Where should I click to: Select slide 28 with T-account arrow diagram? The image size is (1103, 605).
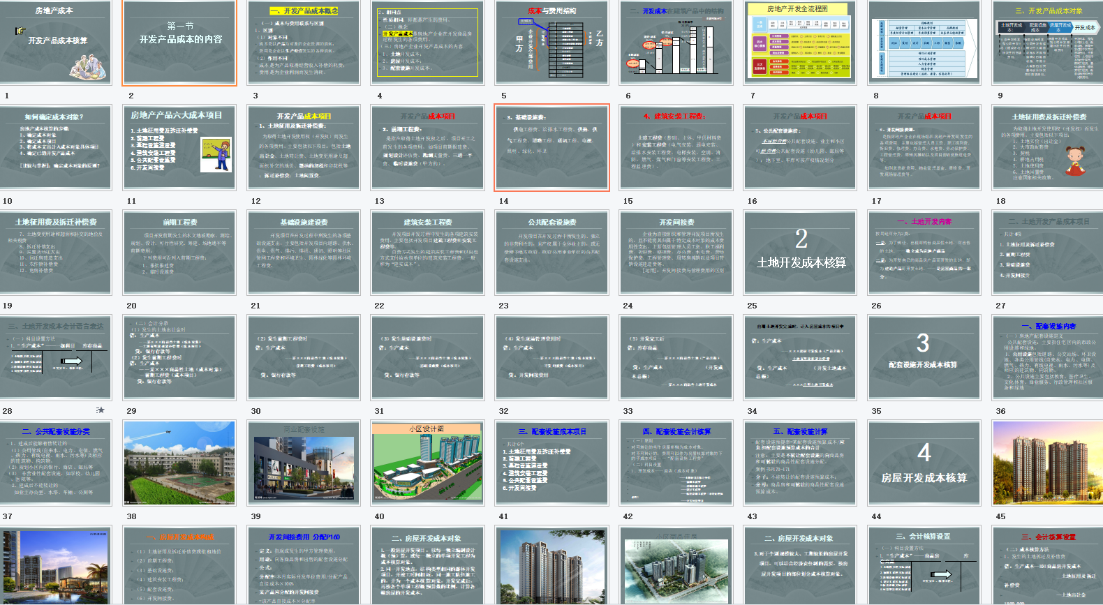tap(55, 357)
